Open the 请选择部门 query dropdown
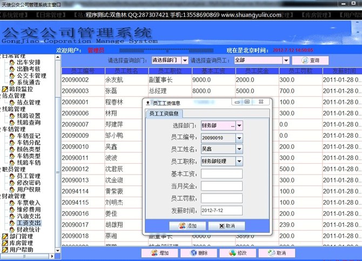 pos(185,61)
